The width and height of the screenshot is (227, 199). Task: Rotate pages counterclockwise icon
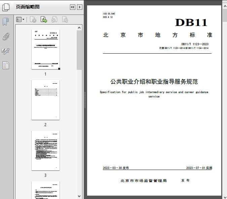[54, 20]
